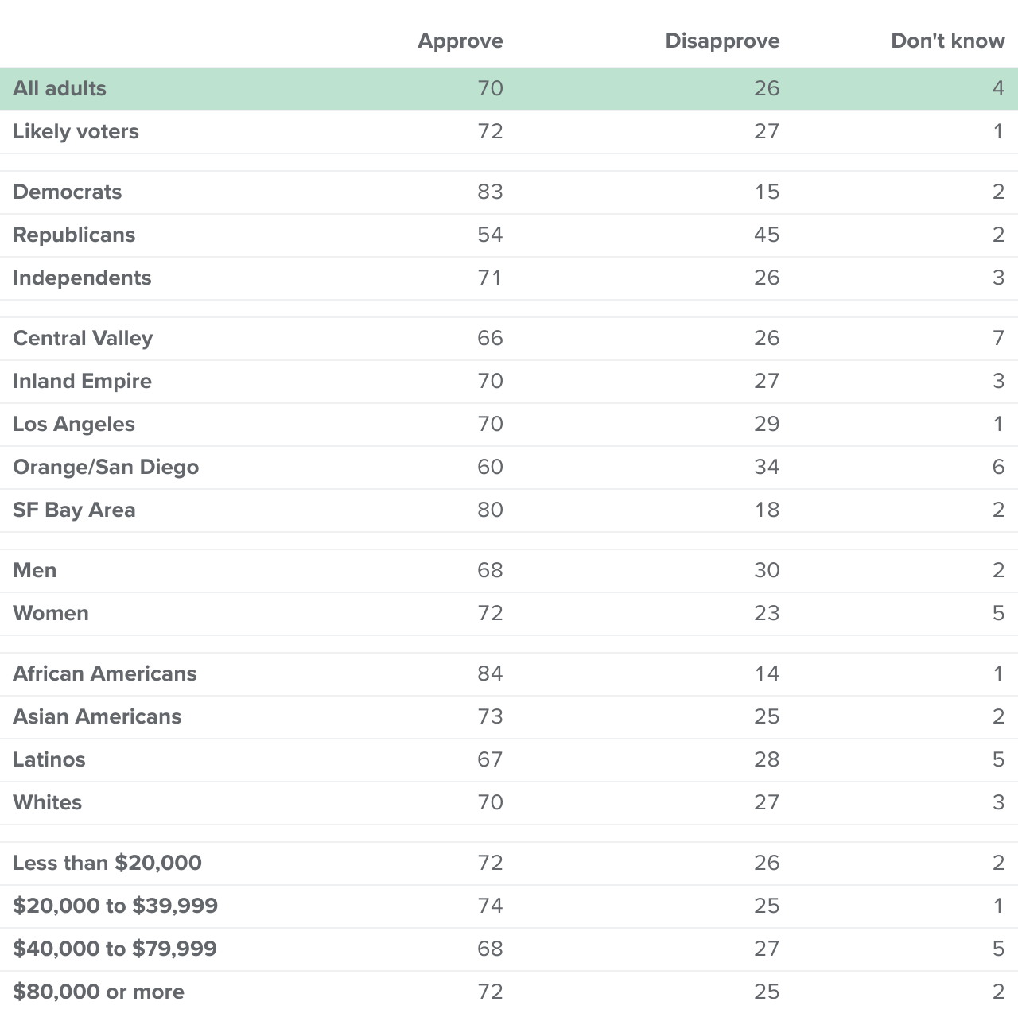Select the Disapprove column header

click(x=722, y=41)
